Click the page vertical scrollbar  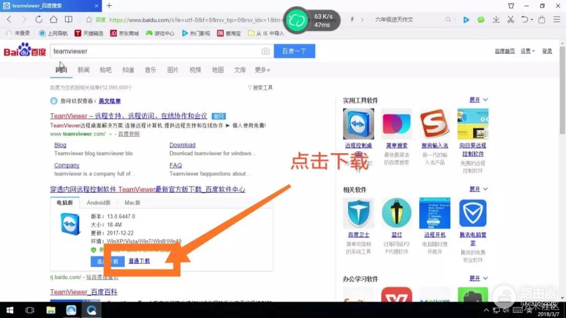[562, 90]
